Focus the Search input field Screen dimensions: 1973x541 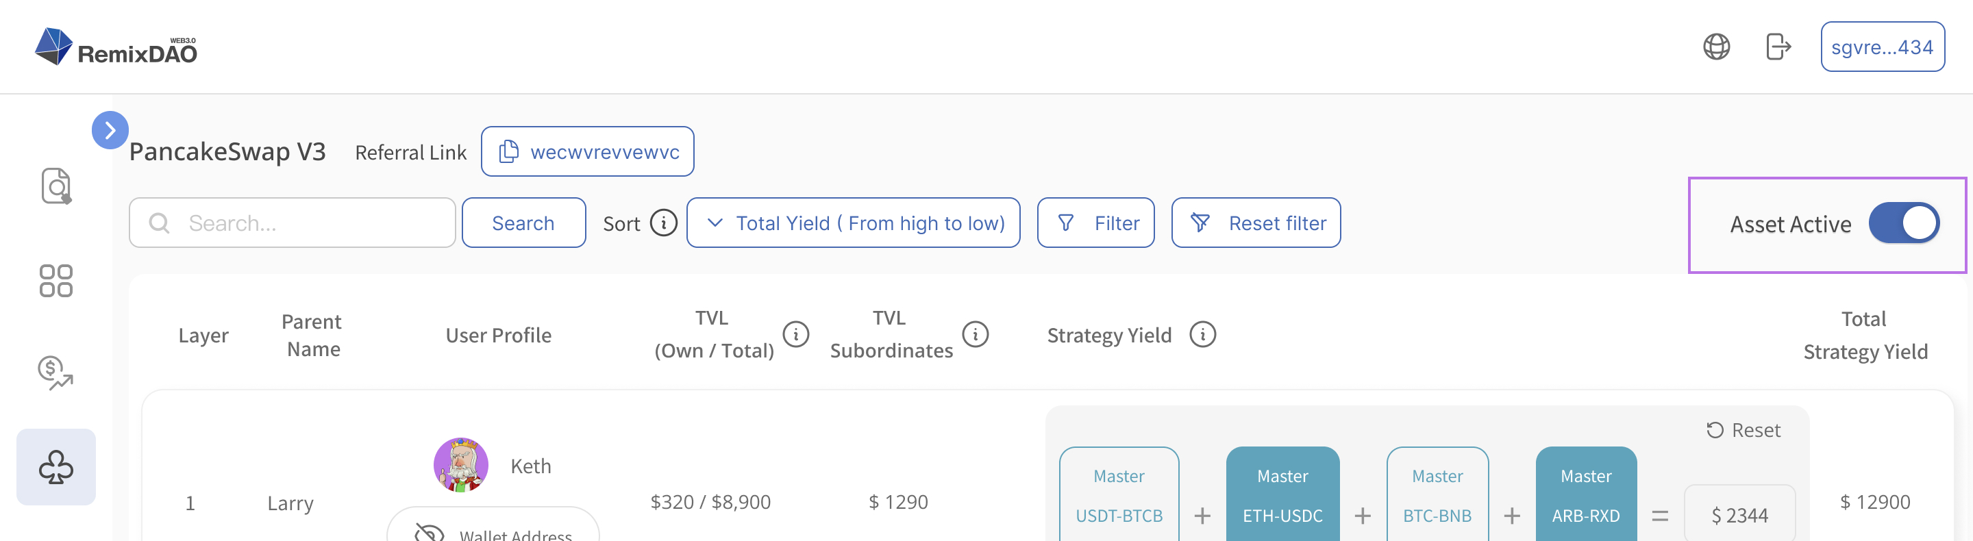click(x=293, y=223)
